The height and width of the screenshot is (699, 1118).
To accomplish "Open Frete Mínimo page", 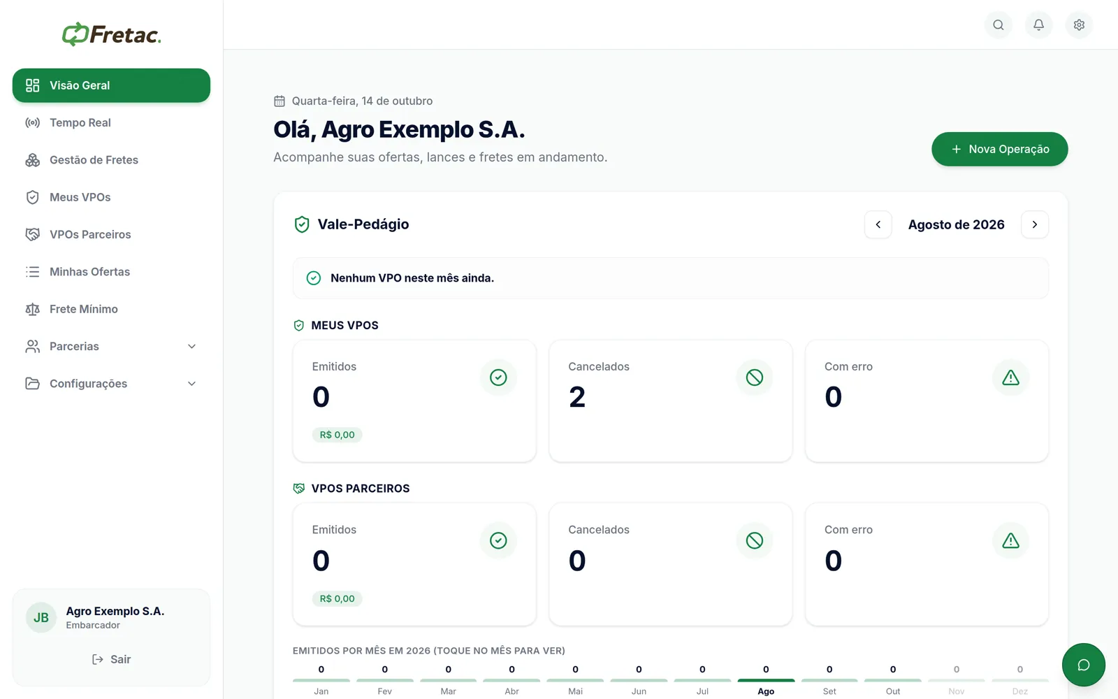I will tap(111, 309).
